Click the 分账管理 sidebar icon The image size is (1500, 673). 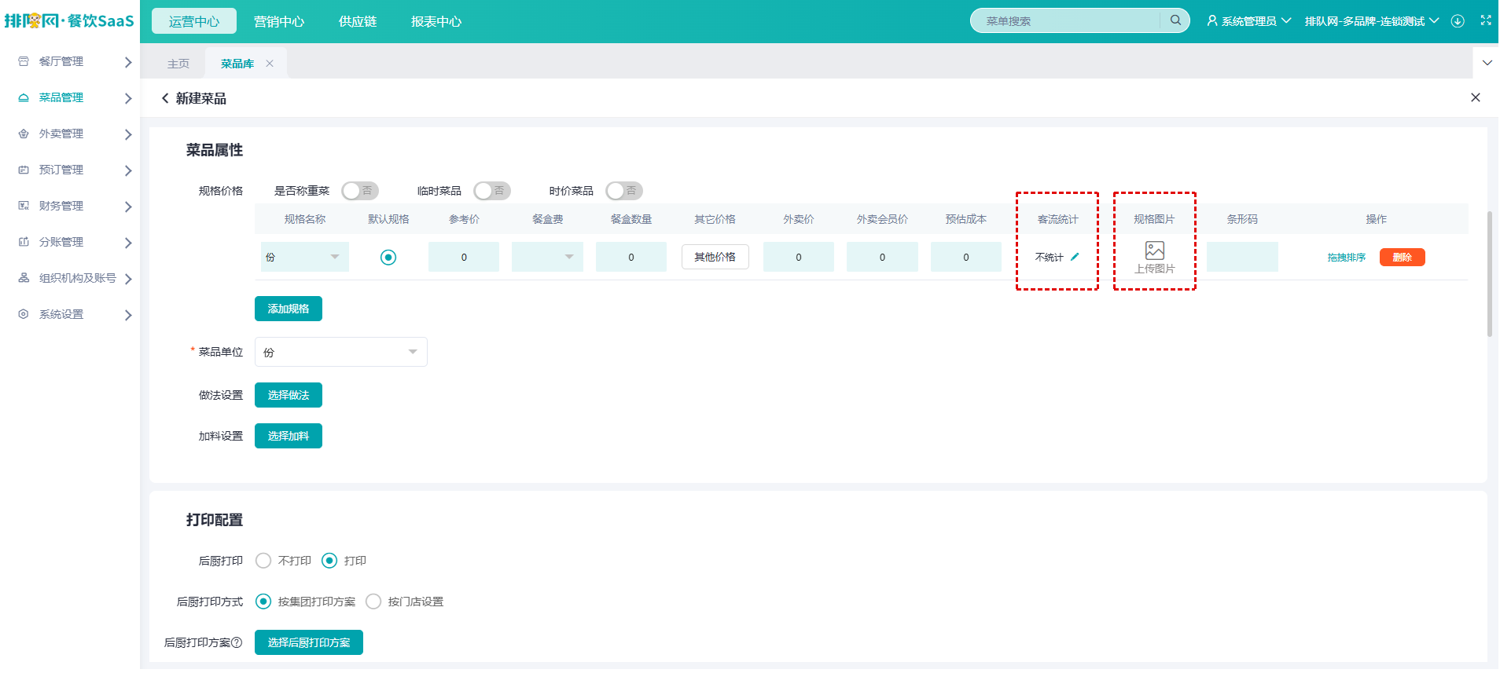point(24,242)
